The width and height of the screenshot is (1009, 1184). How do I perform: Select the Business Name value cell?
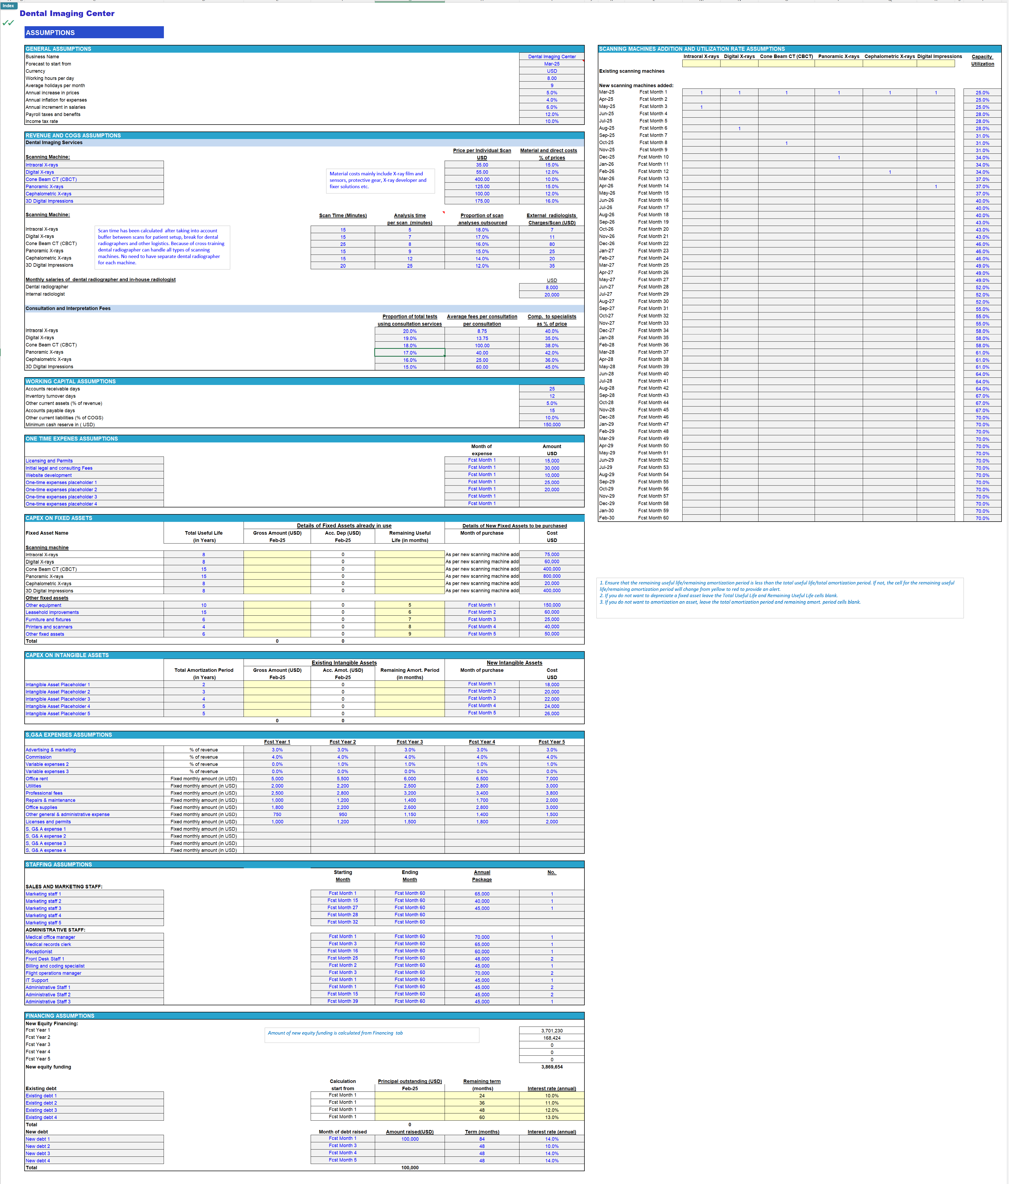pyautogui.click(x=551, y=57)
